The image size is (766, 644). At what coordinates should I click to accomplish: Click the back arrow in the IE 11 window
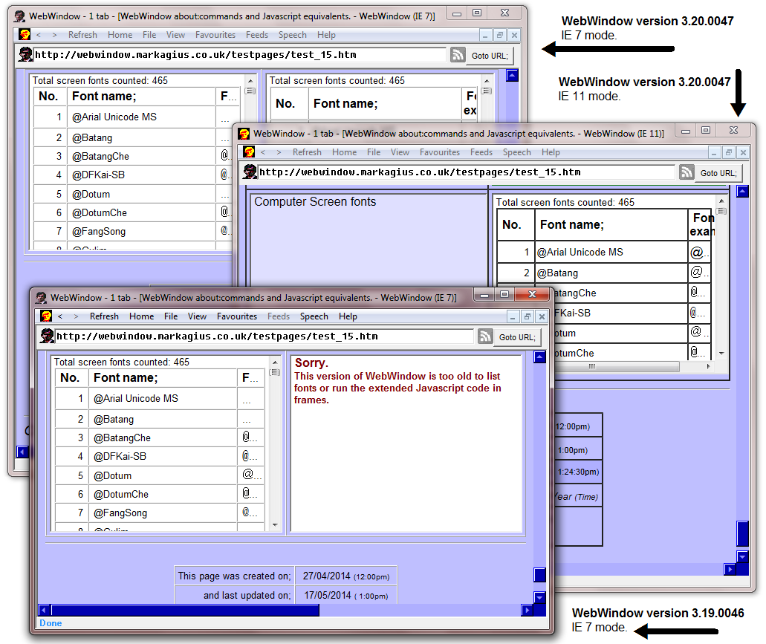point(264,152)
